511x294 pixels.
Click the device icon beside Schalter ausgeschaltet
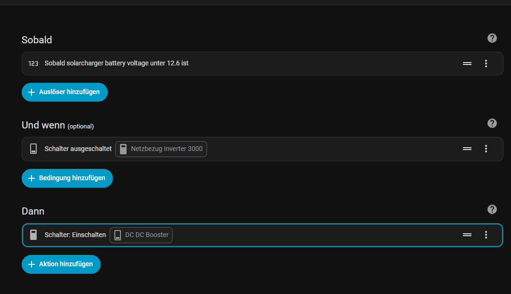pyautogui.click(x=33, y=149)
